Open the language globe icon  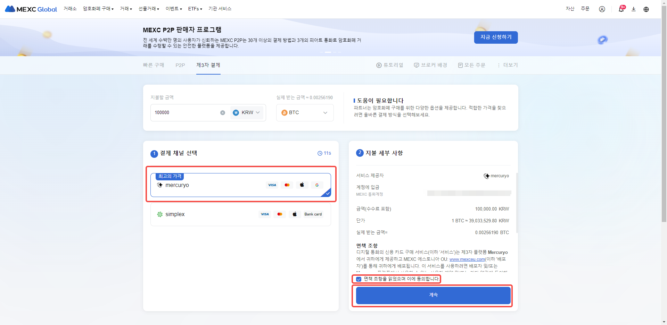(646, 9)
